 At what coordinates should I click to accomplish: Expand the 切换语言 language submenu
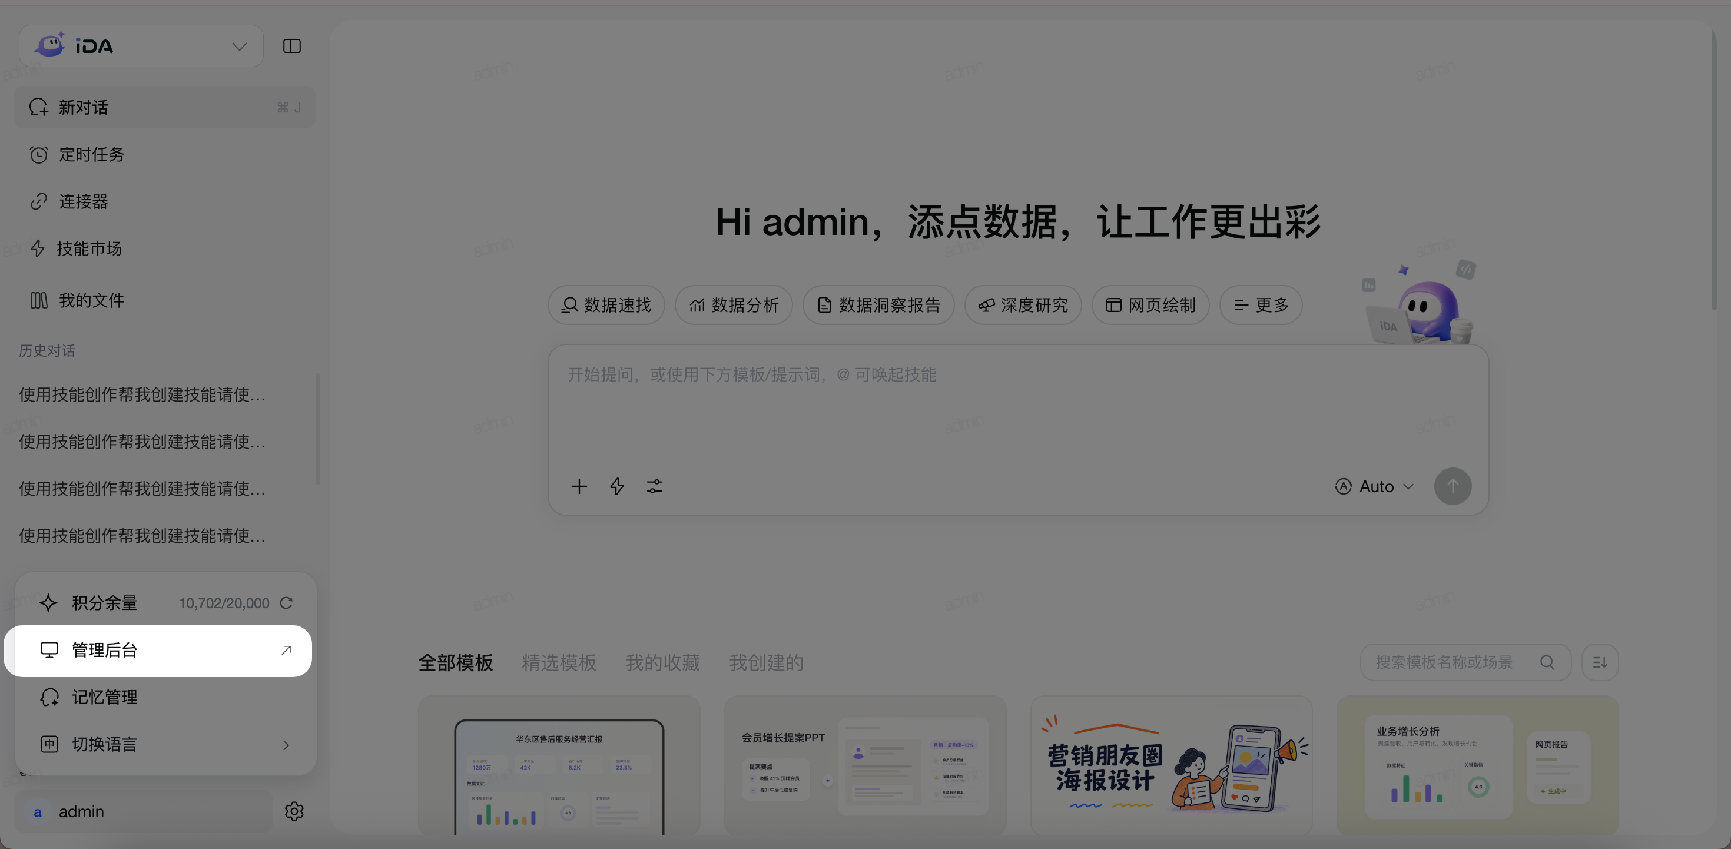(x=165, y=744)
